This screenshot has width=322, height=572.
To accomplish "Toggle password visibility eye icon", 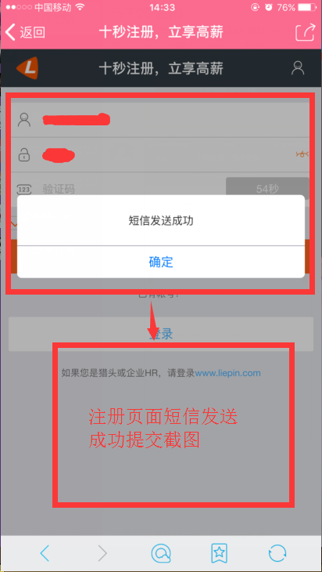I will [302, 154].
